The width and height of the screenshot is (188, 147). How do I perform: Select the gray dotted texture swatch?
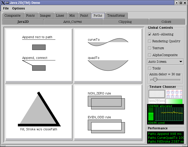point(157,94)
